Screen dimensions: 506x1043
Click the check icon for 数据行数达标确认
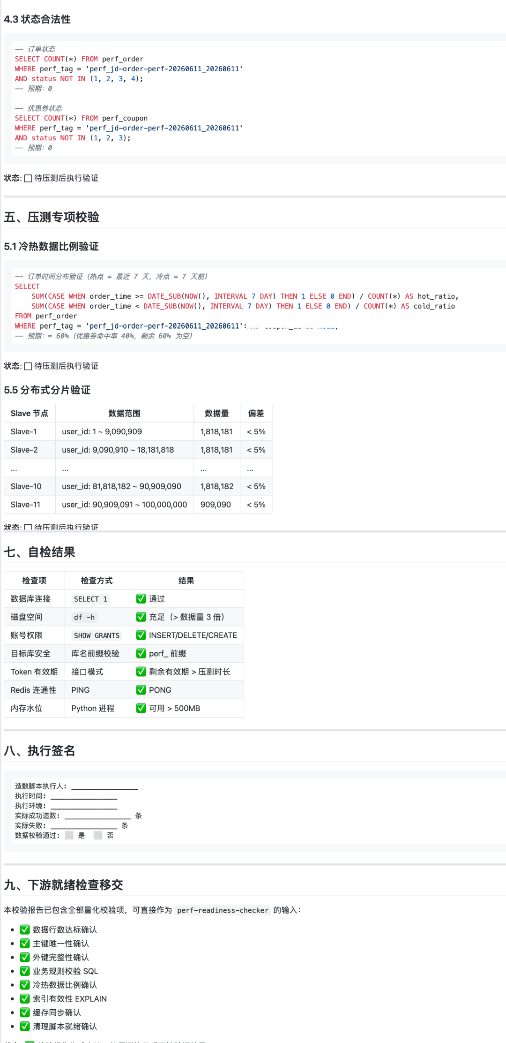tap(25, 930)
